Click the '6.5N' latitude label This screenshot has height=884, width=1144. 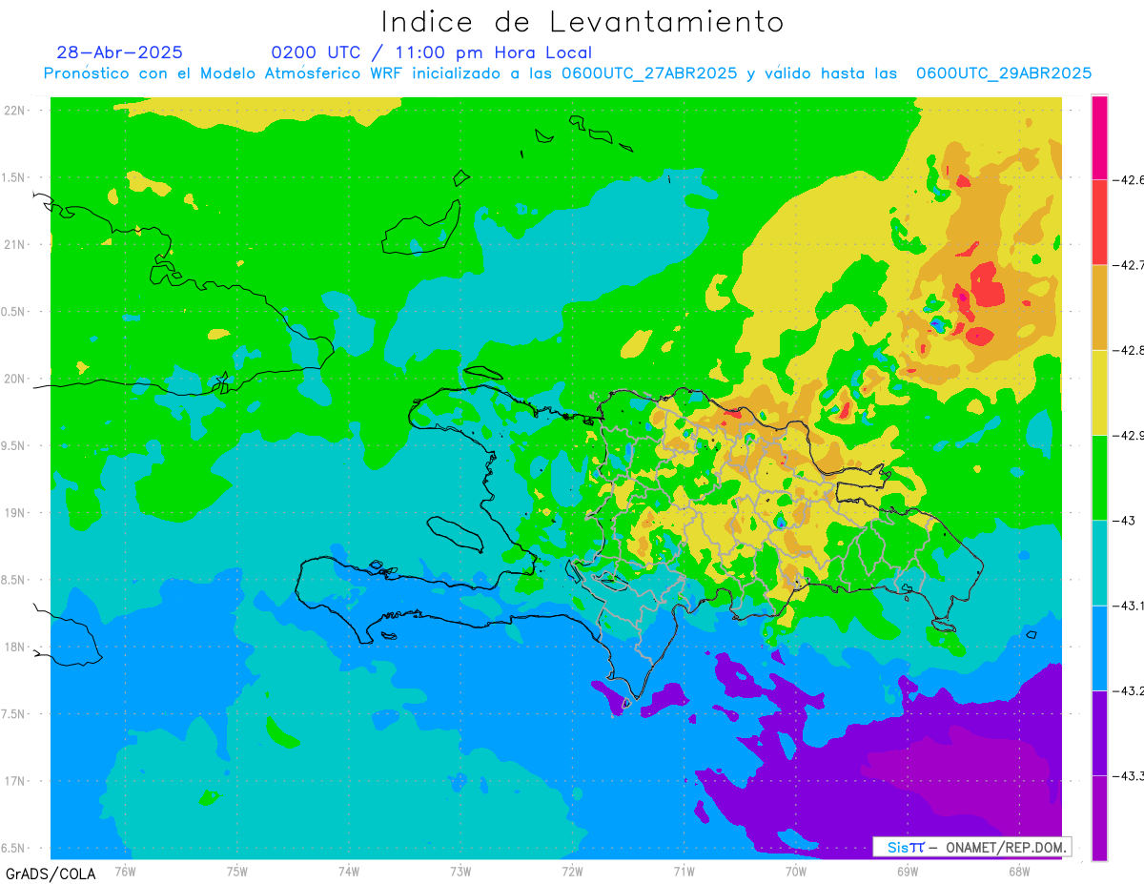pyautogui.click(x=12, y=848)
